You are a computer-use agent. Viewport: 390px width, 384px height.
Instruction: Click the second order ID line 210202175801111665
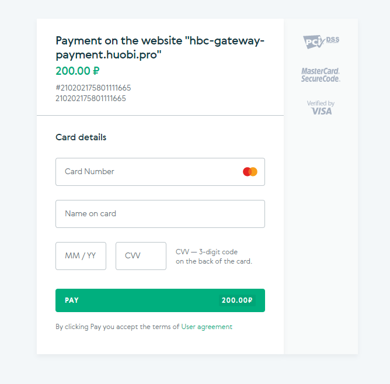90,98
